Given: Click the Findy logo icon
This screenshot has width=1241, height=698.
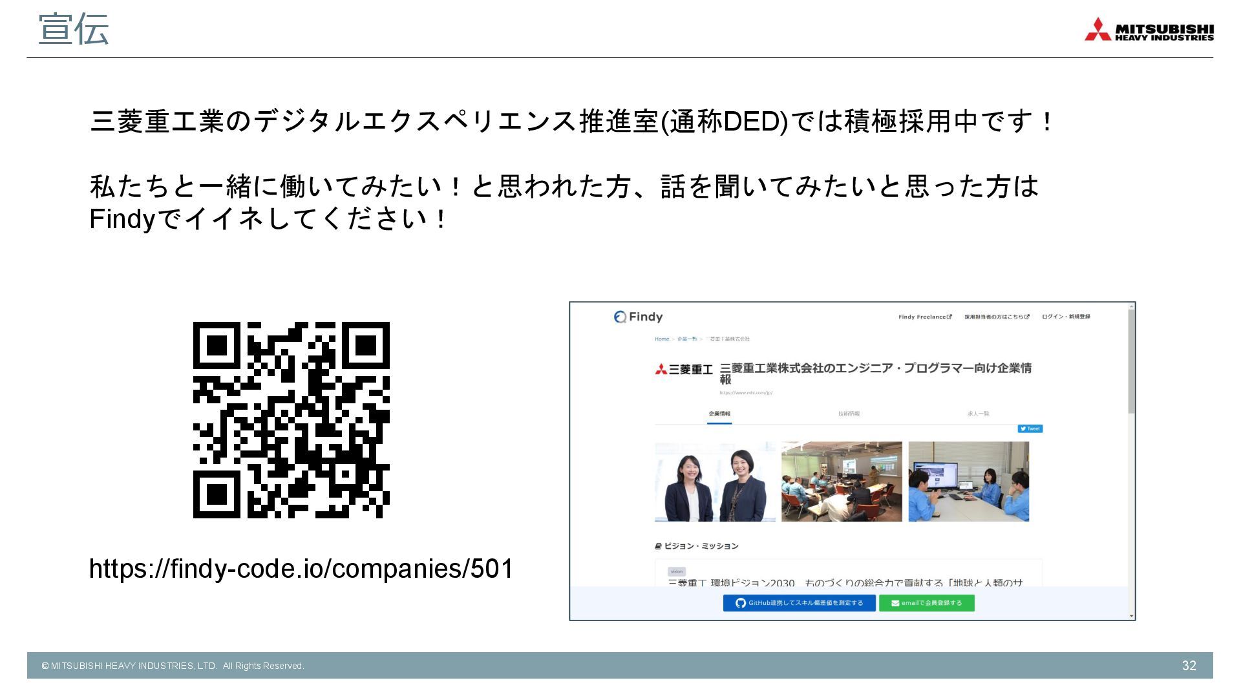Looking at the screenshot, I should click(620, 317).
